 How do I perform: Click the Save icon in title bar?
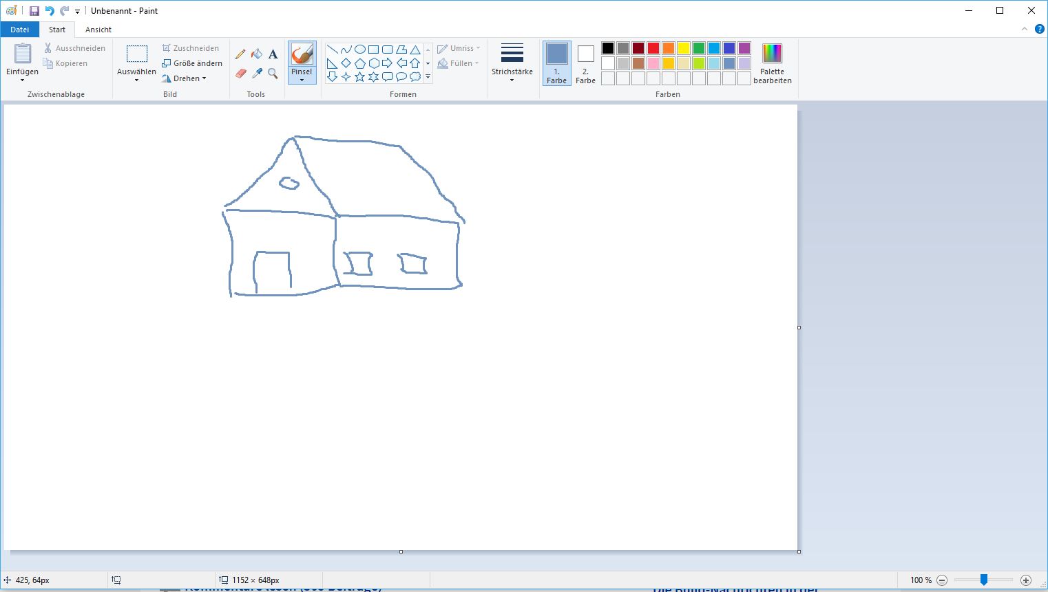tap(34, 11)
